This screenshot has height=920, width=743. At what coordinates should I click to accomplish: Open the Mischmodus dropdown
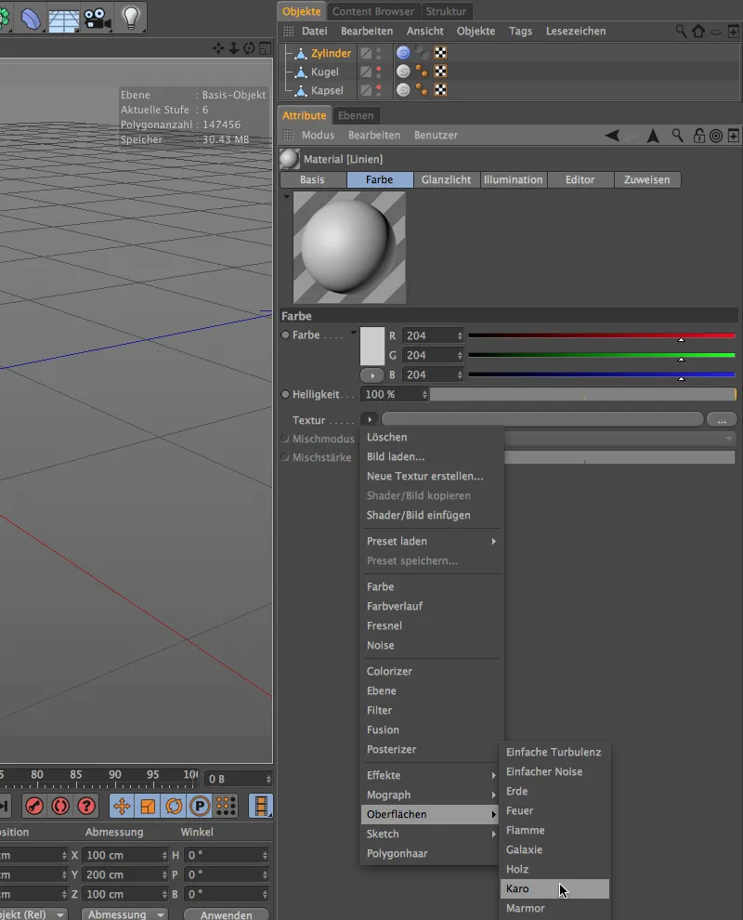click(x=619, y=439)
